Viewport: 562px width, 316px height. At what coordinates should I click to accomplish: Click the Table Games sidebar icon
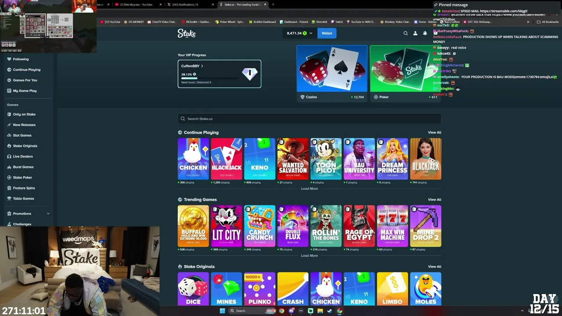click(9, 198)
